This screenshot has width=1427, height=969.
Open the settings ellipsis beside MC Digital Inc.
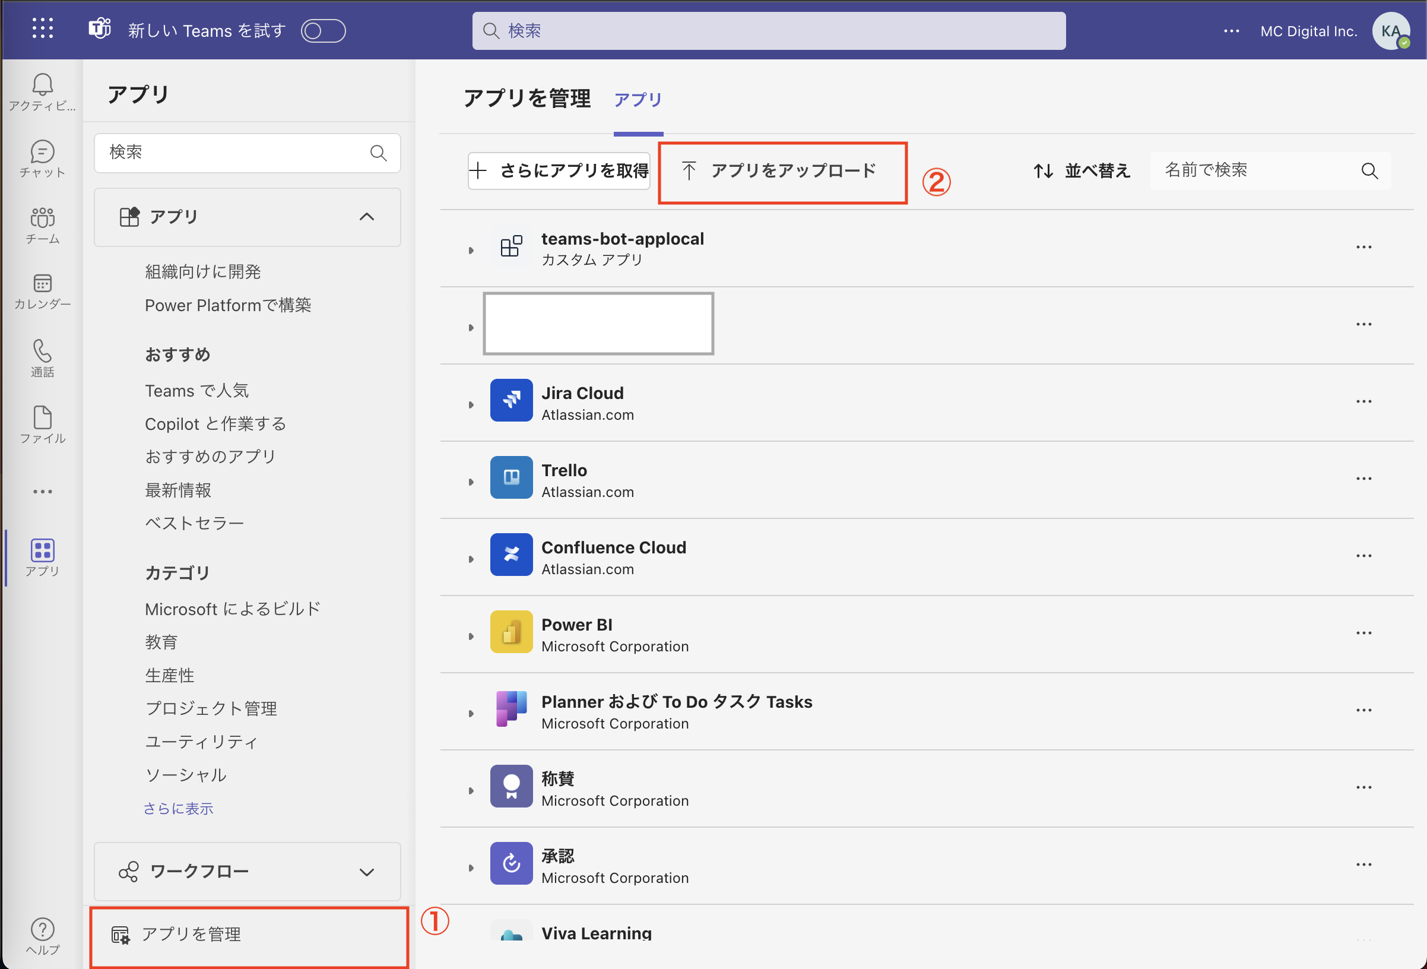click(x=1231, y=31)
